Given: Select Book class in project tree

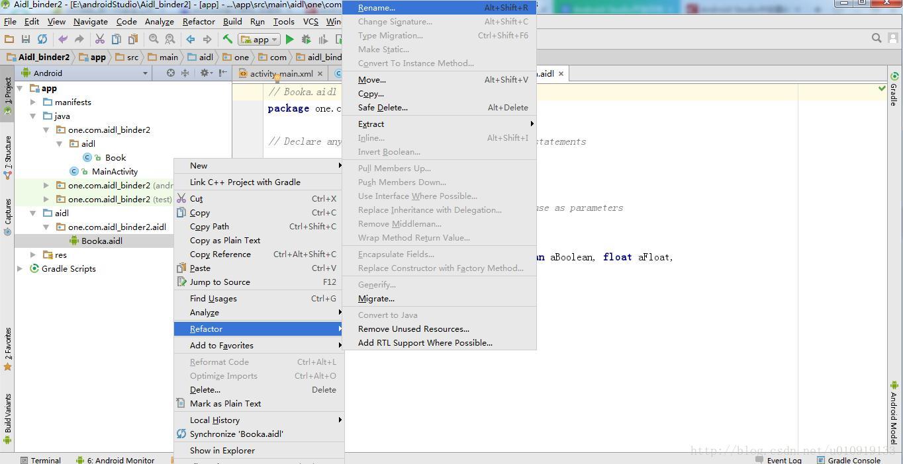Looking at the screenshot, I should (115, 157).
